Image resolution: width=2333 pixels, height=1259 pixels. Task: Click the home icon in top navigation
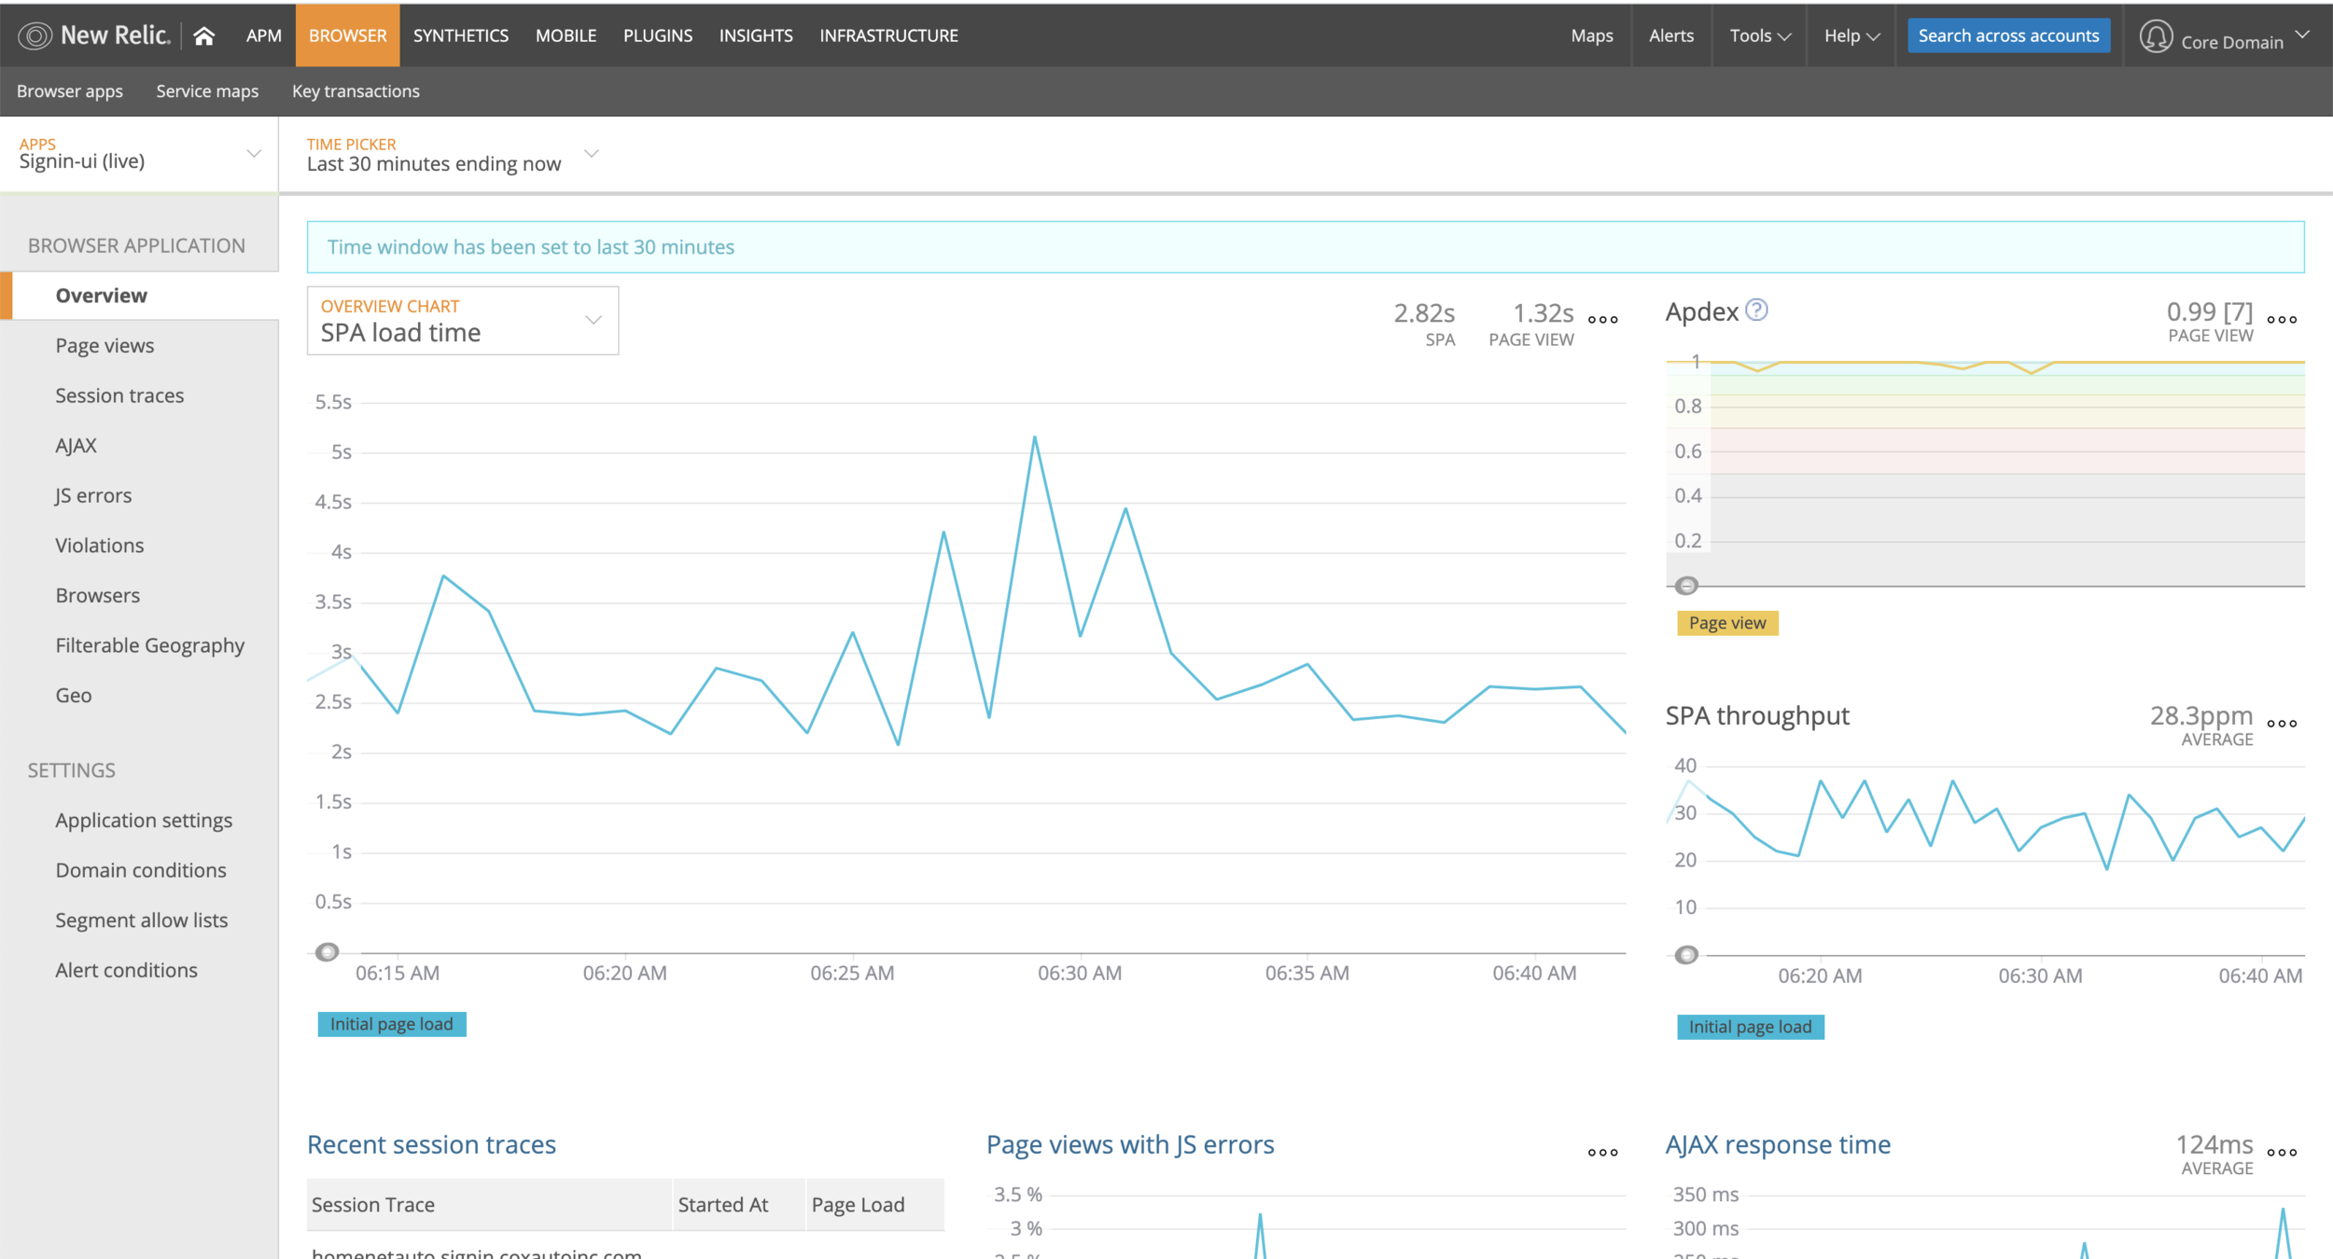pos(203,35)
